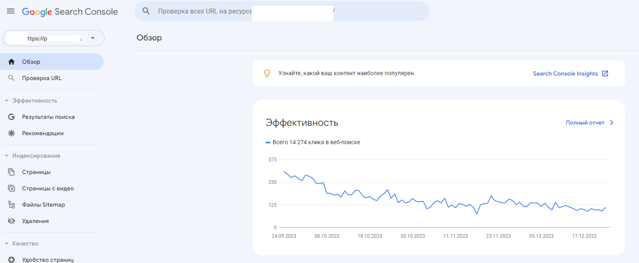Click the URL inspection search field
The height and width of the screenshot is (263, 639).
click(x=282, y=11)
